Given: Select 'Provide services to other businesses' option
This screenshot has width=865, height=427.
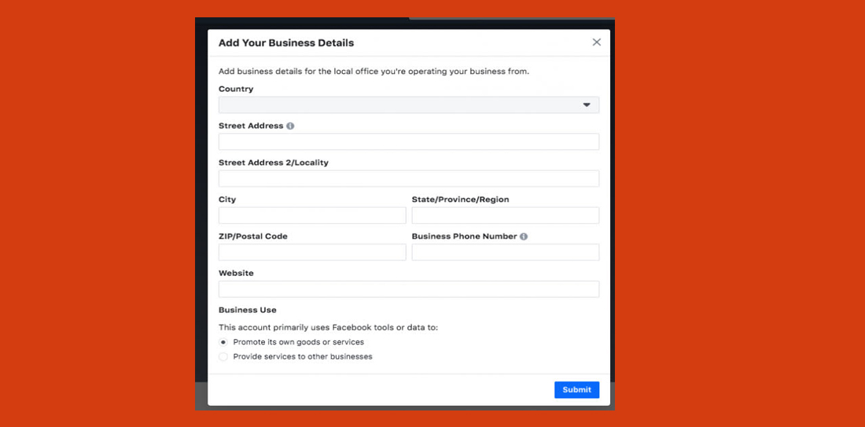Looking at the screenshot, I should pos(223,357).
